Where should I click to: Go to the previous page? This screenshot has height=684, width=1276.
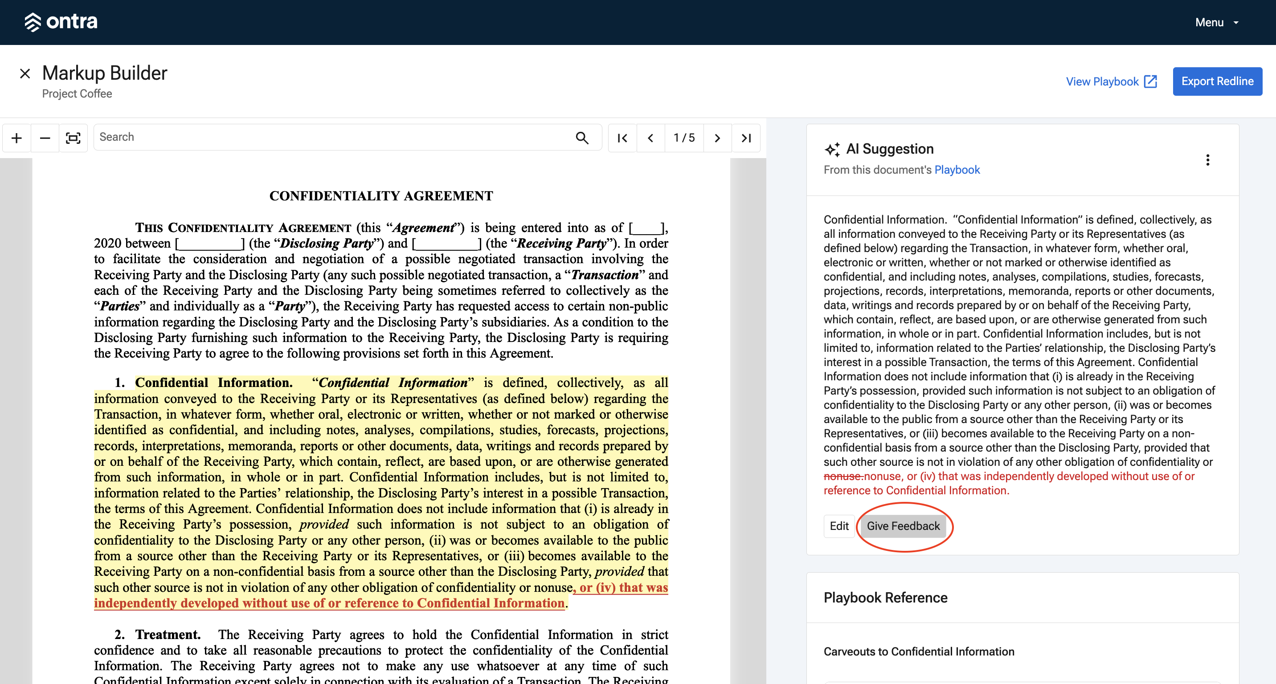pos(650,138)
